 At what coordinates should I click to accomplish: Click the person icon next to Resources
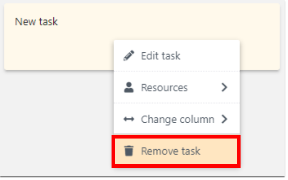tap(129, 88)
